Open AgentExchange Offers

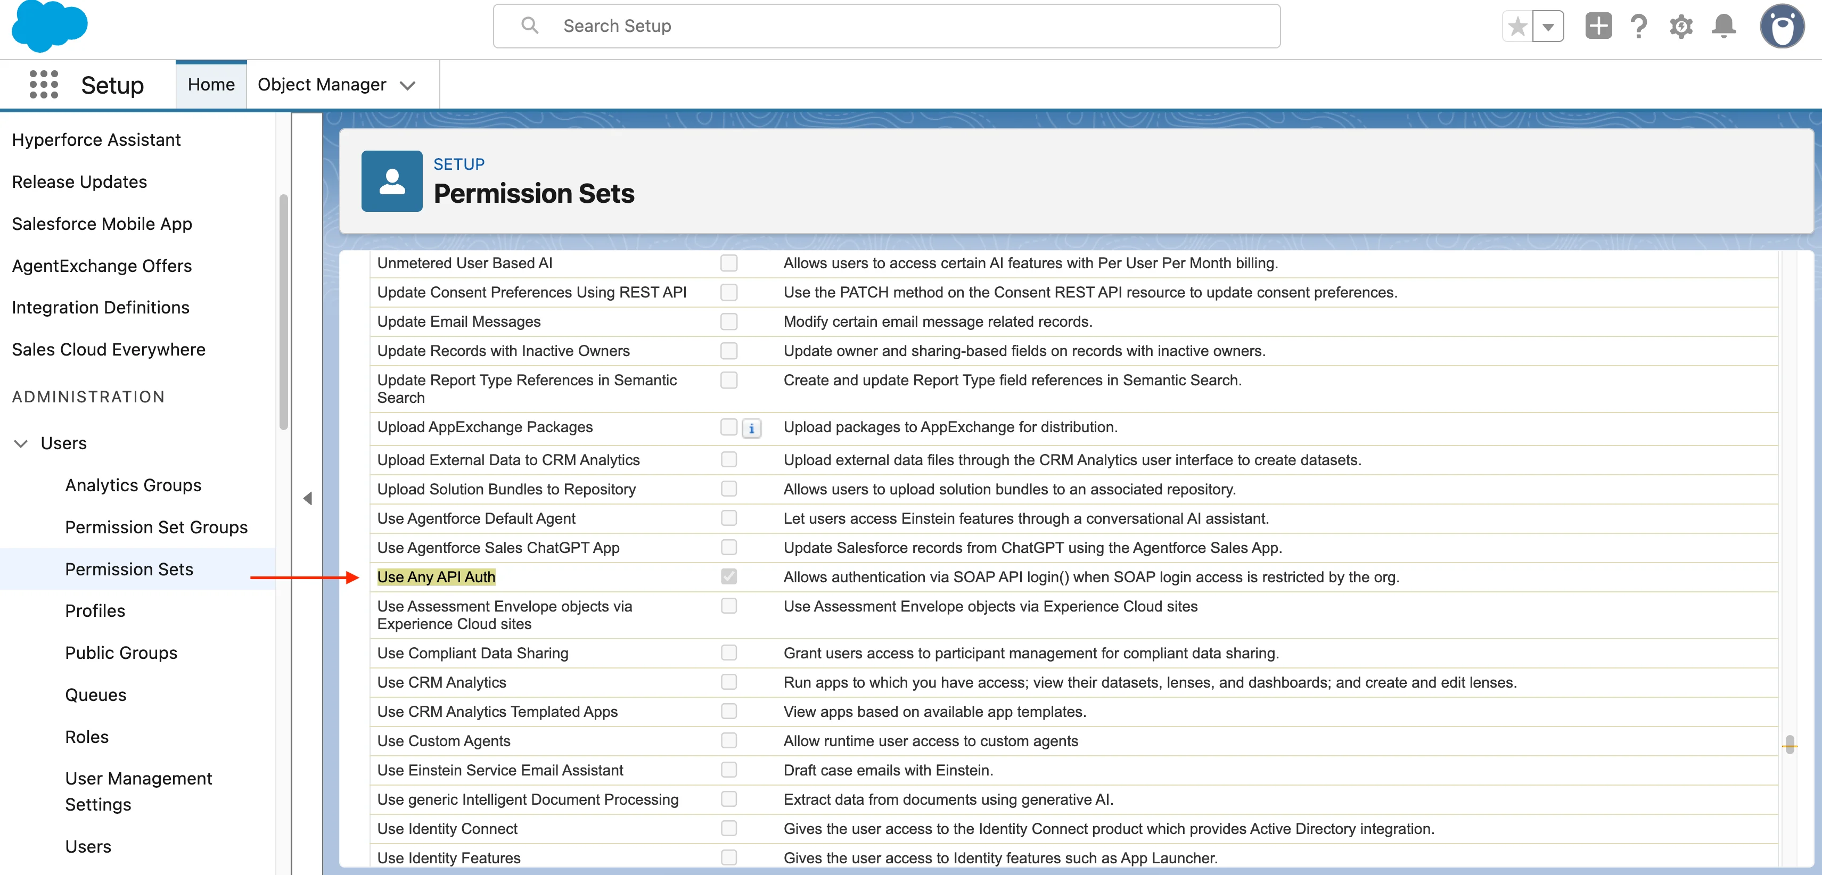[102, 266]
